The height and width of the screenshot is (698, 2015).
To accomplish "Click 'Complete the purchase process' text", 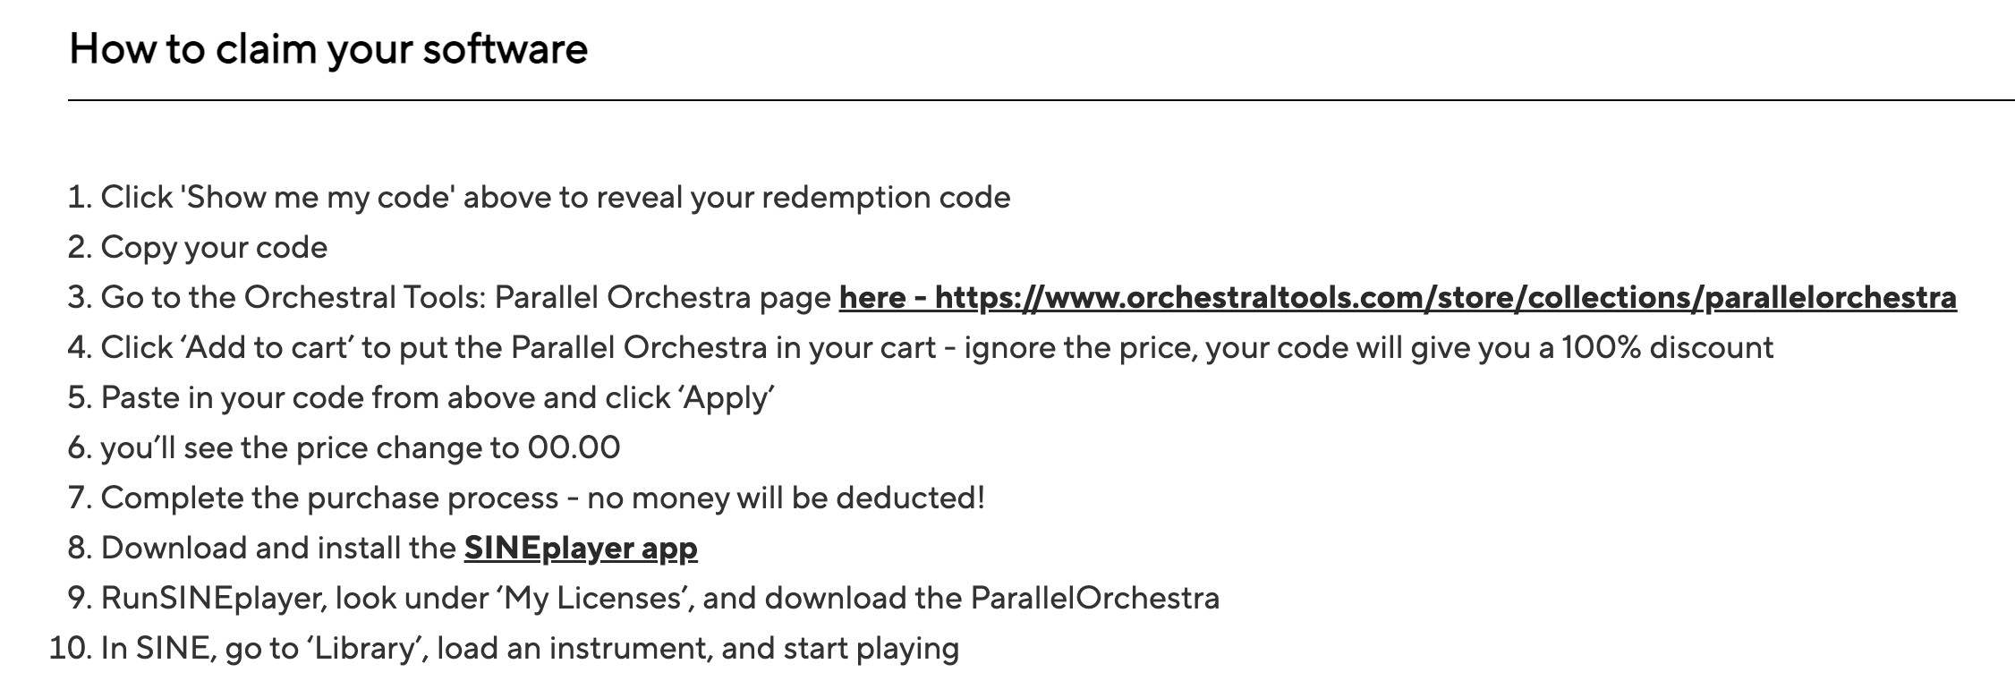I will 329,498.
